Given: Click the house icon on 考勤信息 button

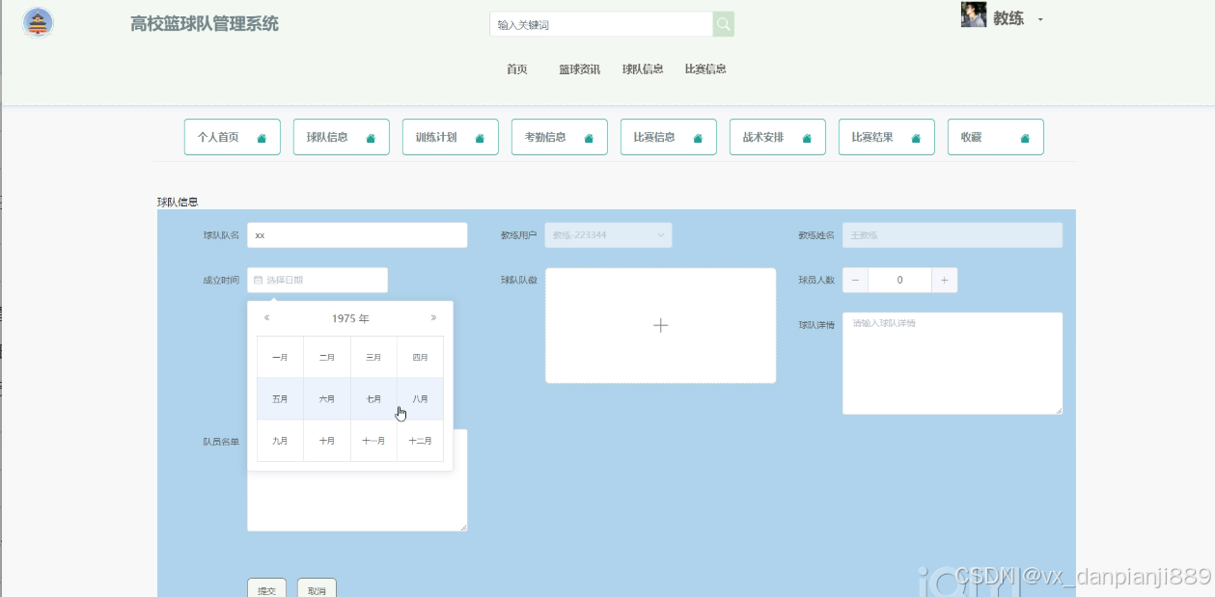Looking at the screenshot, I should [x=589, y=138].
